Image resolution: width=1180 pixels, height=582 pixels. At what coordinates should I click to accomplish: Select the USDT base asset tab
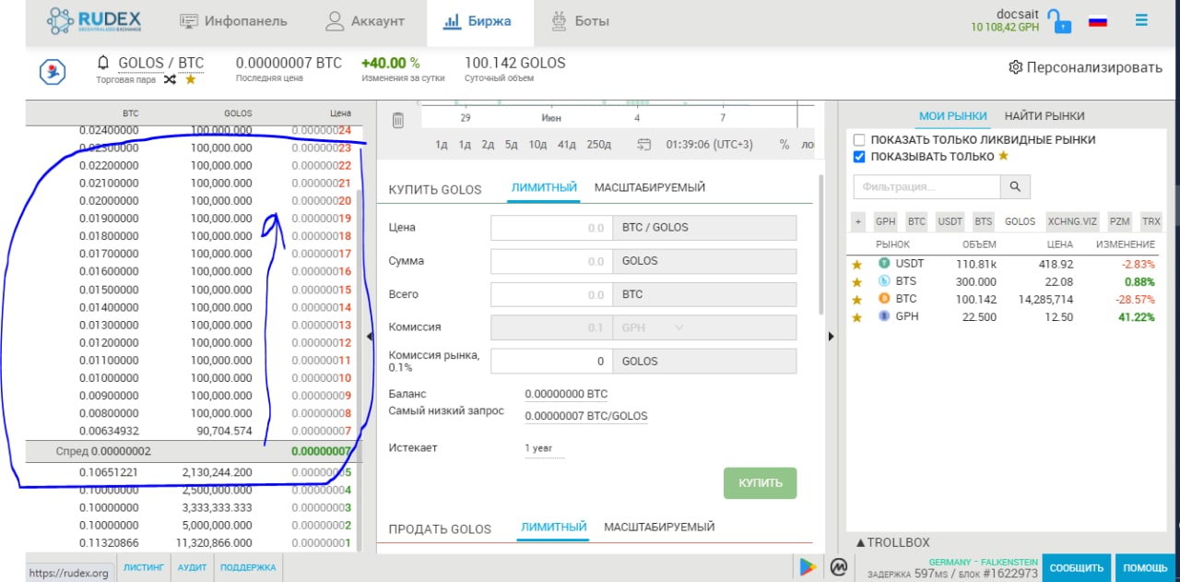(950, 221)
